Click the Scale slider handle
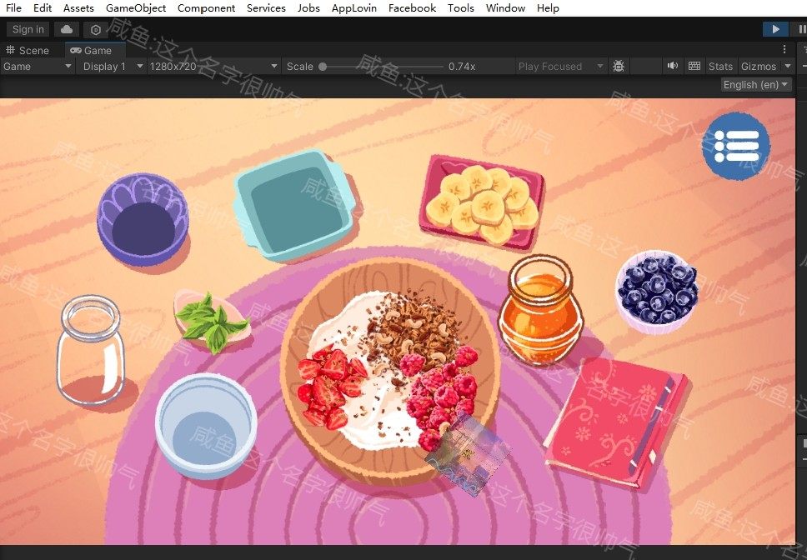 tap(323, 66)
